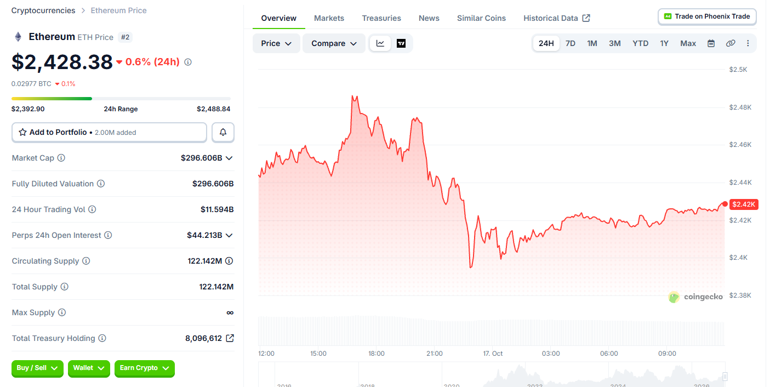
Task: Open the Compare dropdown
Action: tap(334, 43)
